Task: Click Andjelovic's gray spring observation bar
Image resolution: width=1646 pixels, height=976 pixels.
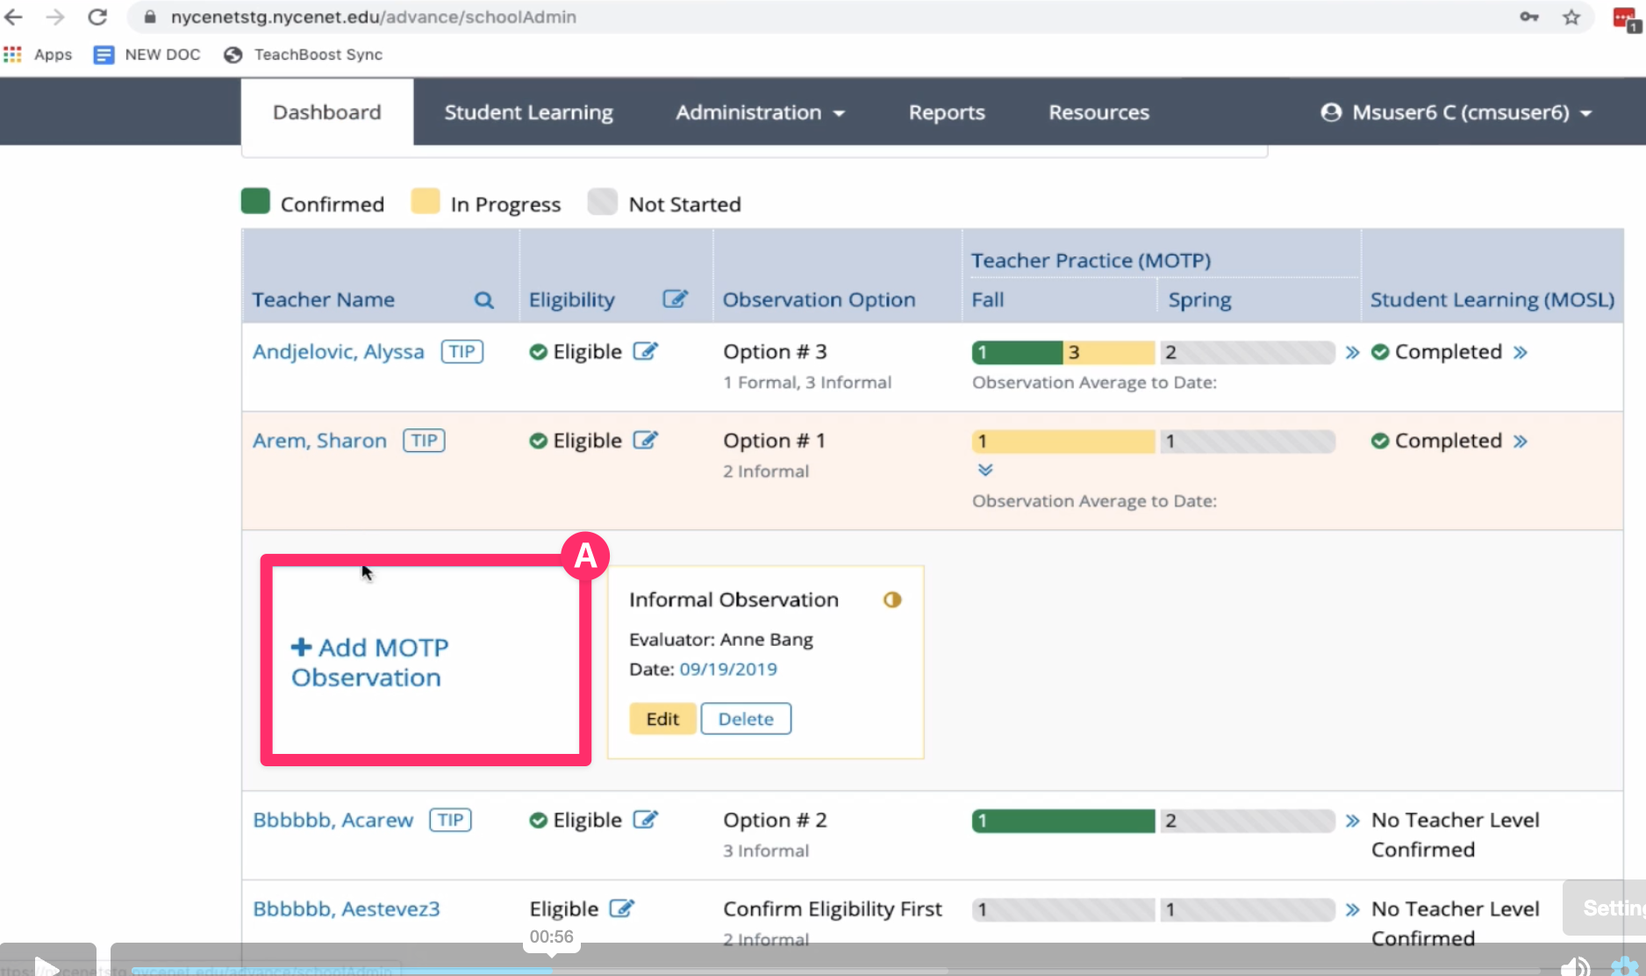Action: click(1247, 352)
